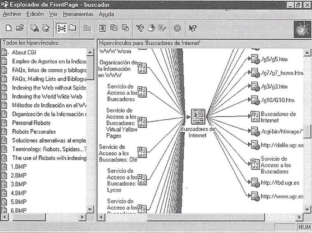Viewport: 312px width, 233px height.
Task: Click the central Buscadores de Internet page icon
Action: (x=198, y=117)
